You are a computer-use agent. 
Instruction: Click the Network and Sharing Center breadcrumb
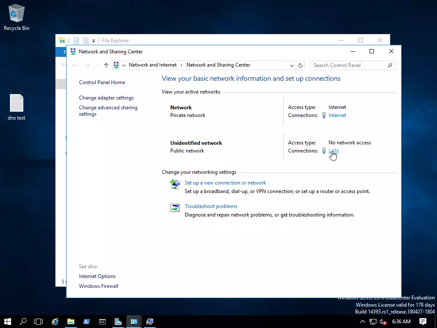coord(218,65)
